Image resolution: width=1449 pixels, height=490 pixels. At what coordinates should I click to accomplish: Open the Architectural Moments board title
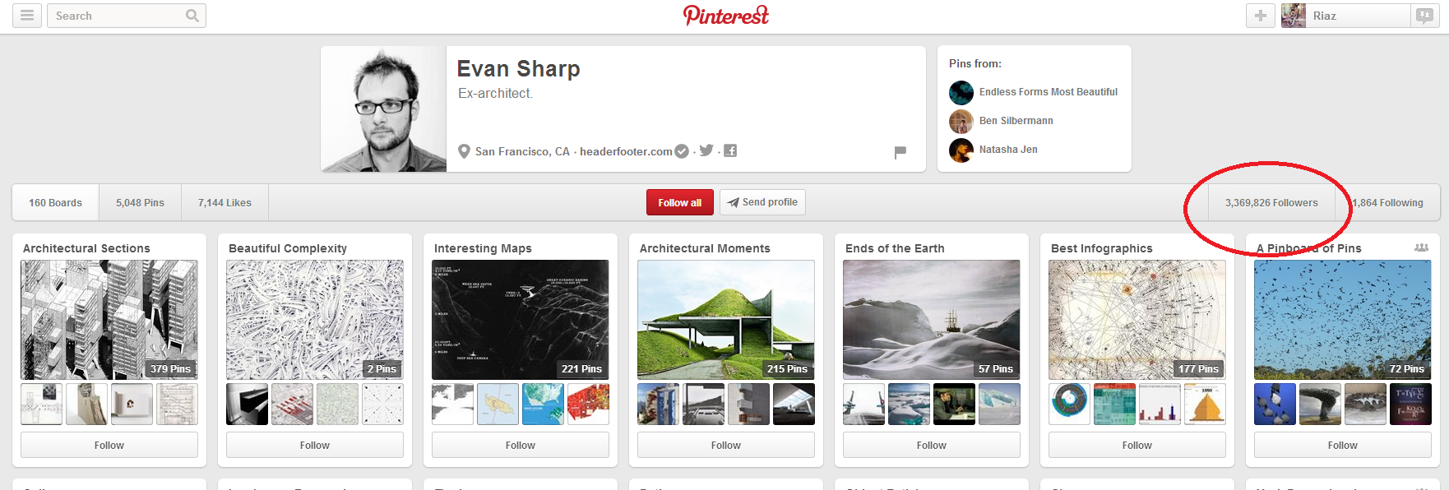coord(705,248)
